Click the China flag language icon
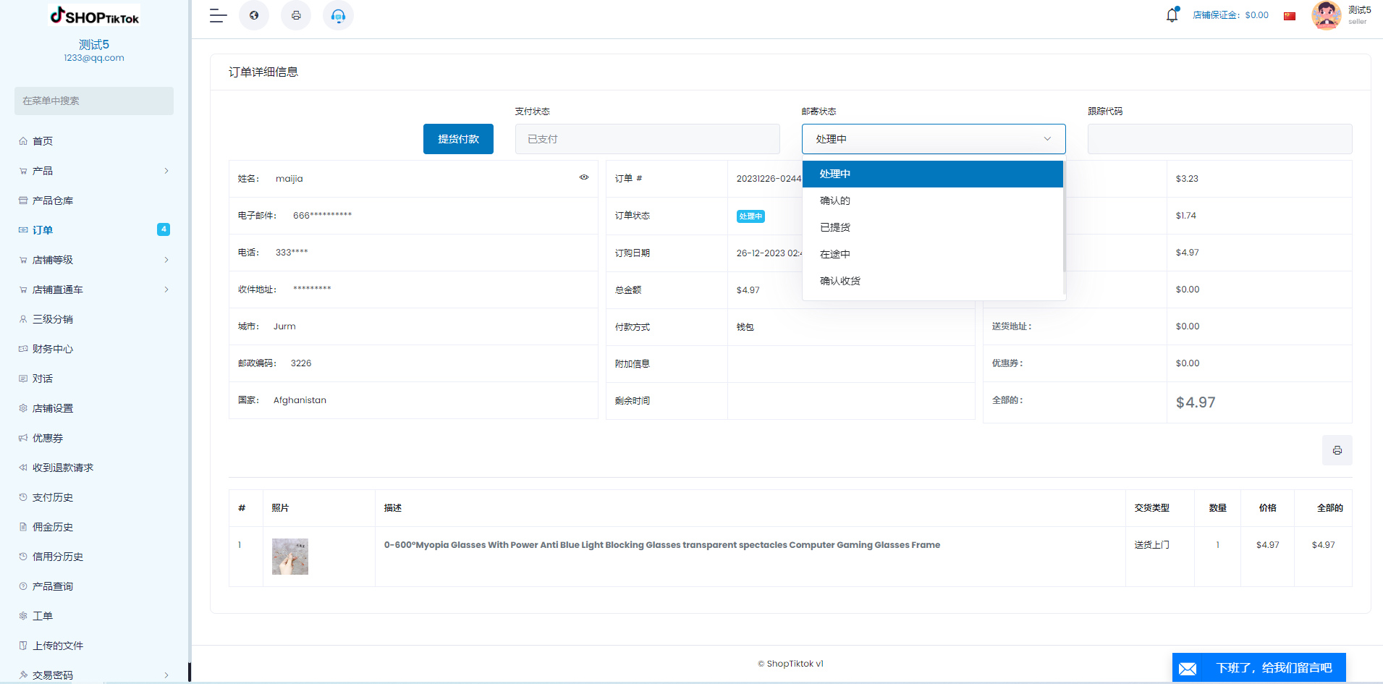 [x=1289, y=16]
